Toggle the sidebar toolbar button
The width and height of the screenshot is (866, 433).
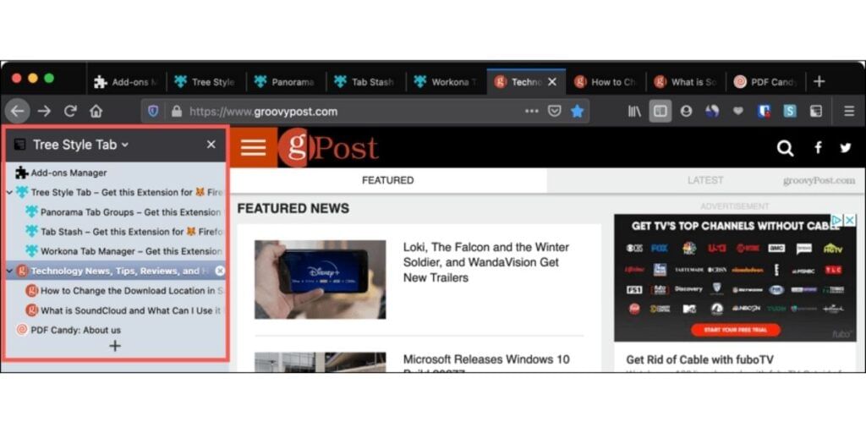coord(660,112)
